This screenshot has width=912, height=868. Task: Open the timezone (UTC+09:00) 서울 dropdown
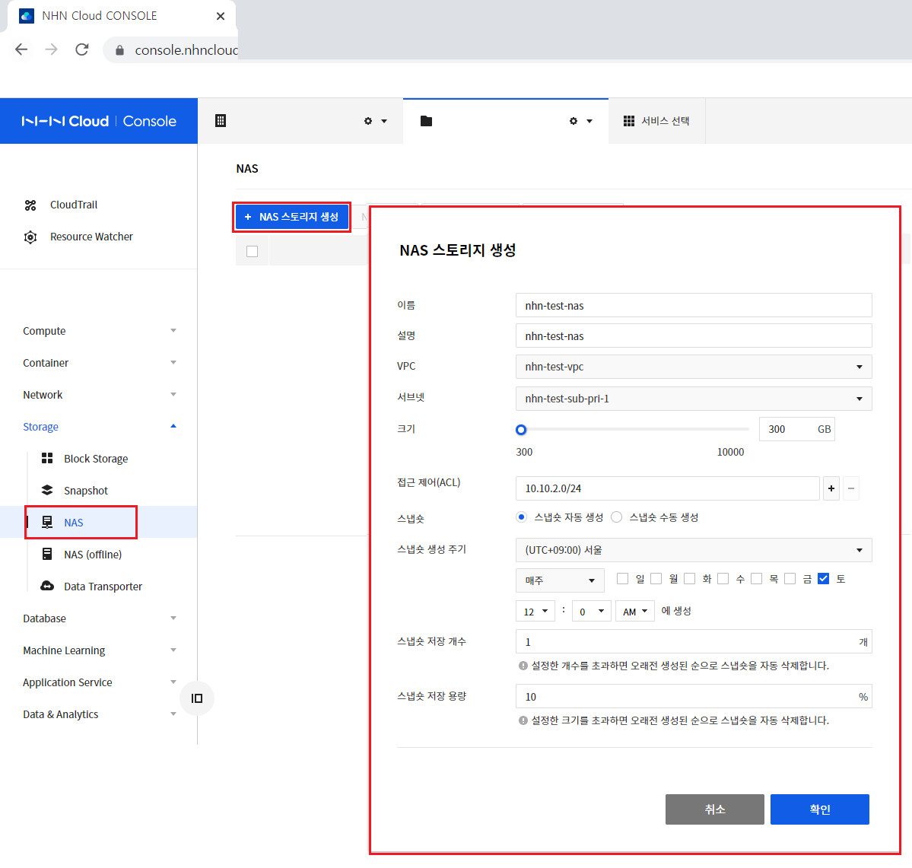(x=693, y=550)
